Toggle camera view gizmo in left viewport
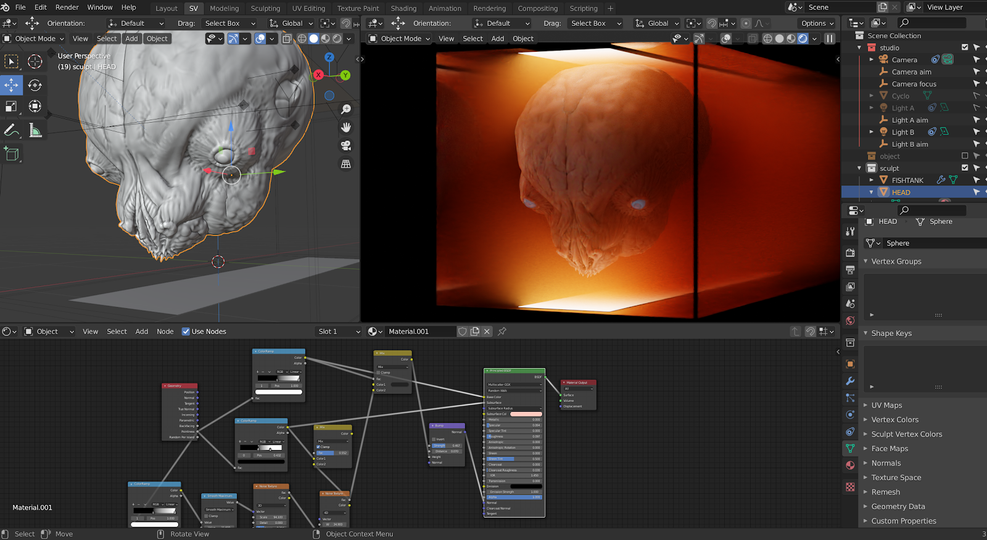The width and height of the screenshot is (987, 540). coord(346,145)
